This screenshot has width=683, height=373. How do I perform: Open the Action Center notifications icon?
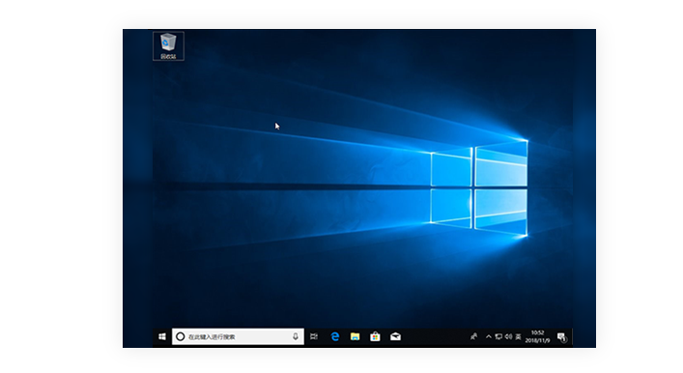pyautogui.click(x=562, y=337)
